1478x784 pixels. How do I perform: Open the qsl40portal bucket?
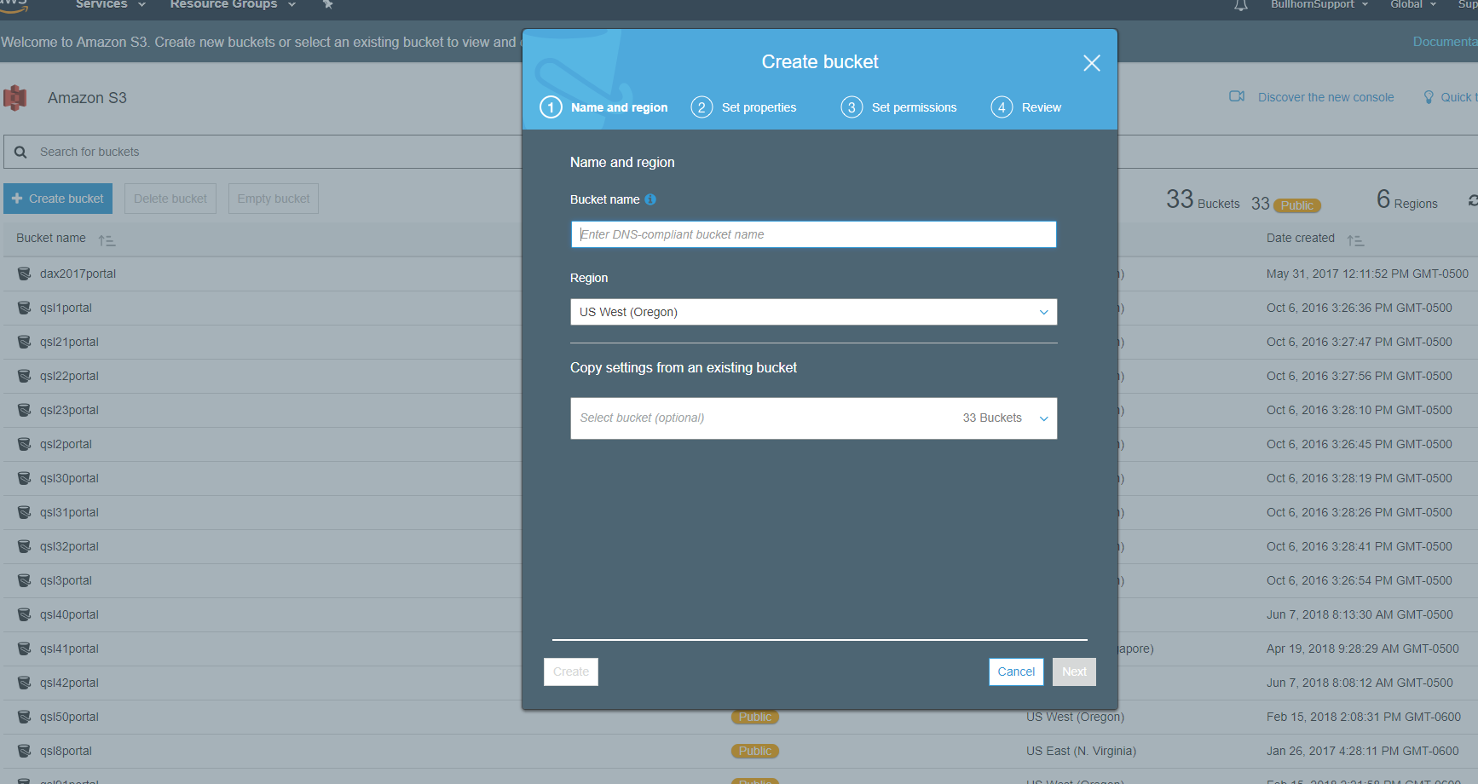(x=69, y=614)
